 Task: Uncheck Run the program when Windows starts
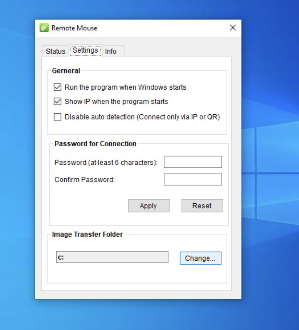coord(57,87)
